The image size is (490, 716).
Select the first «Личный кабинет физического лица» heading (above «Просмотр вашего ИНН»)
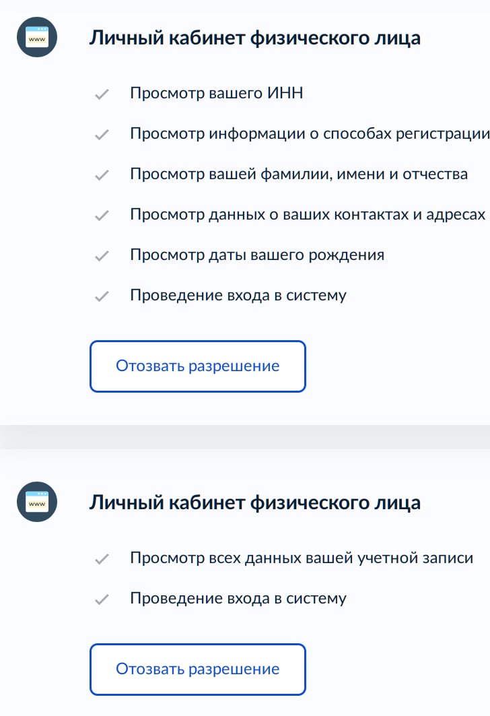click(254, 38)
